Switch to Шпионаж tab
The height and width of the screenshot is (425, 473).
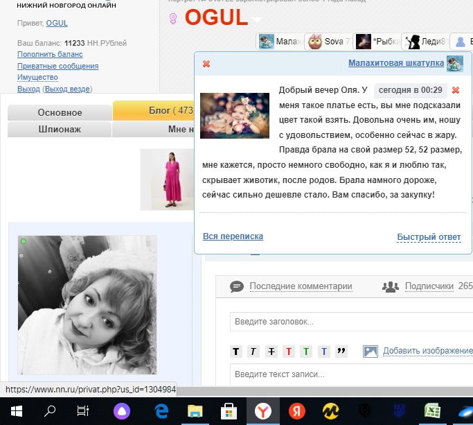60,129
